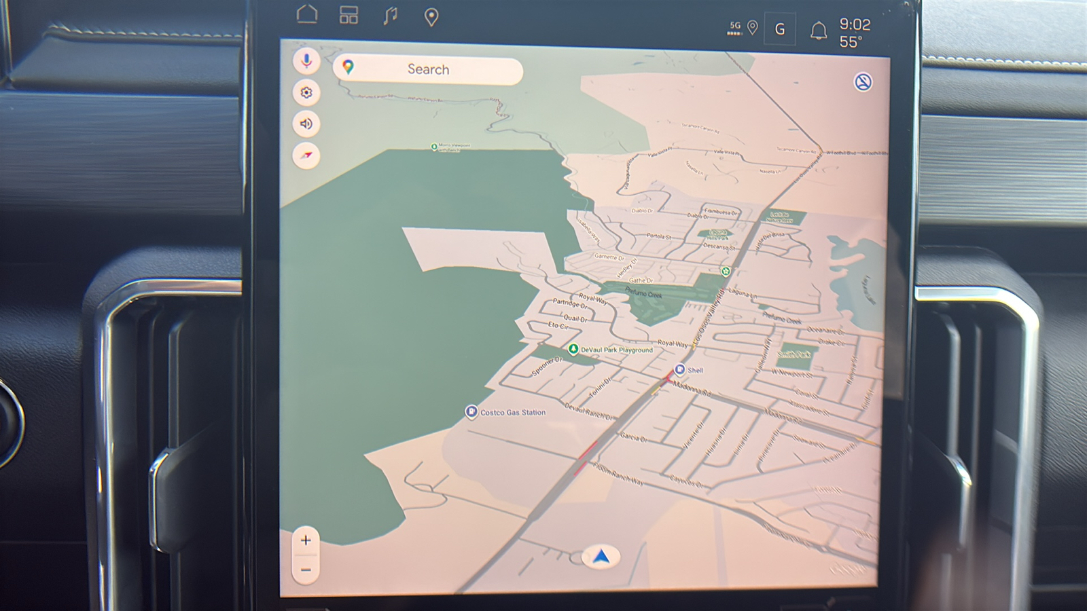Toggle the navigation sound volume button
Image resolution: width=1087 pixels, height=611 pixels.
pyautogui.click(x=306, y=124)
